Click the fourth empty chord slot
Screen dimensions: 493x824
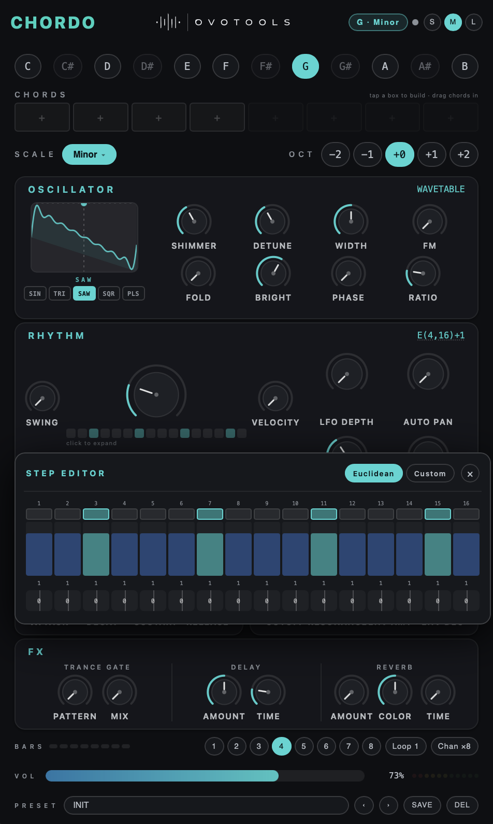pos(217,117)
